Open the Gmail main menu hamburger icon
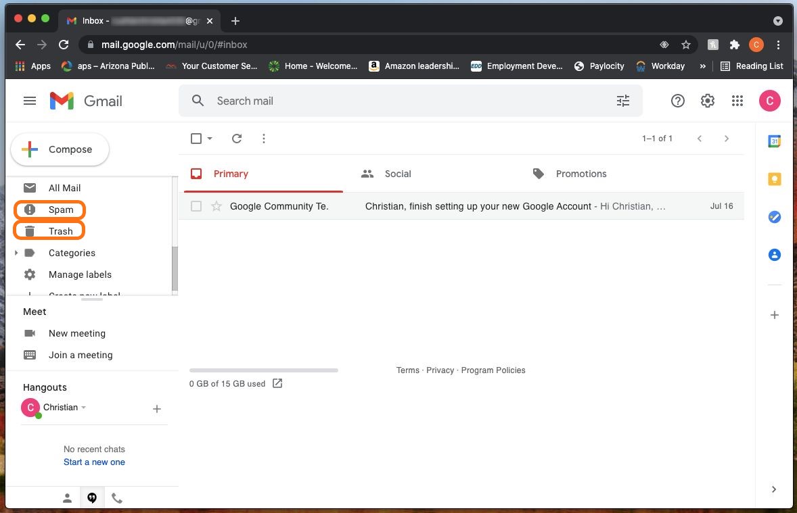Image resolution: width=797 pixels, height=513 pixels. (30, 101)
